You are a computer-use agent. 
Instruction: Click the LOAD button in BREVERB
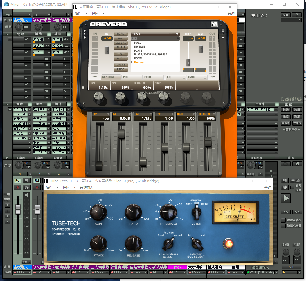click(x=121, y=34)
